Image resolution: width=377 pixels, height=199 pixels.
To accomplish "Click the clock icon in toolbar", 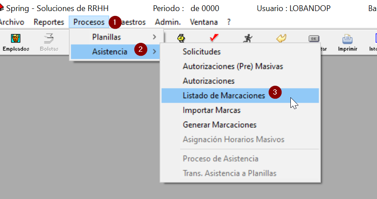I will pyautogui.click(x=181, y=38).
